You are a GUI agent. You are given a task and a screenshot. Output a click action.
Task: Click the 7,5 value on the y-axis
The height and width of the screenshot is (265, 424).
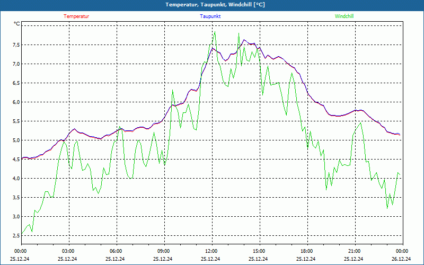pos(17,45)
